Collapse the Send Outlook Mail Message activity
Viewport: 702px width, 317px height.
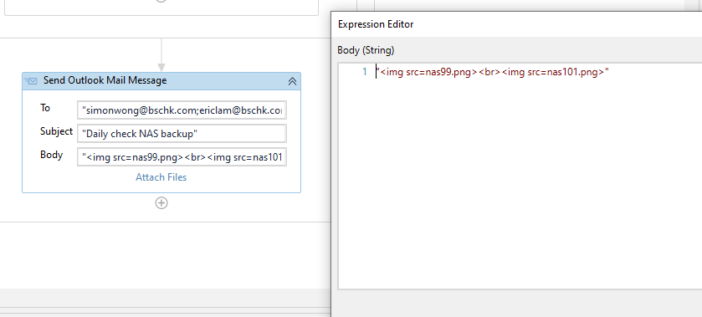pyautogui.click(x=292, y=81)
